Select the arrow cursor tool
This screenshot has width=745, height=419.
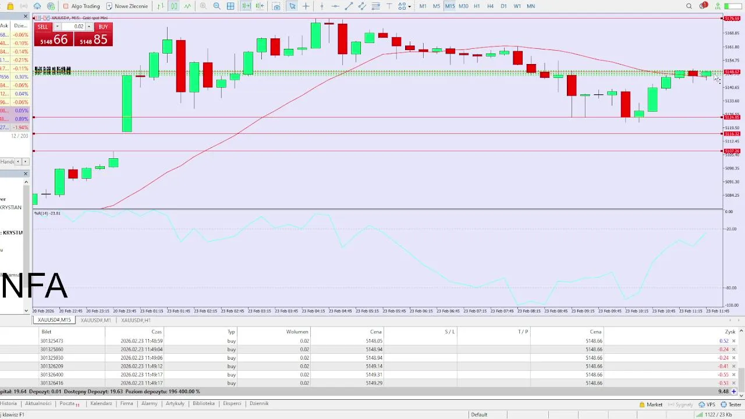point(292,6)
